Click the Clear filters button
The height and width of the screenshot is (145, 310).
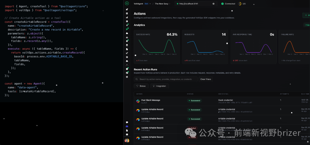tap(206, 79)
